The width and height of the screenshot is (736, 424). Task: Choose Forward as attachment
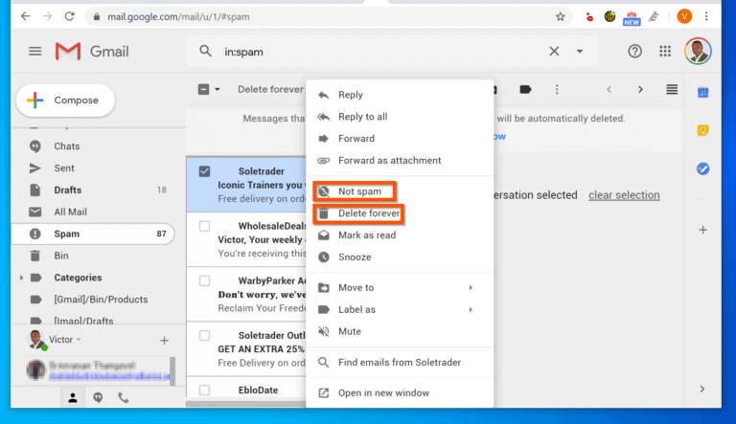(x=400, y=161)
